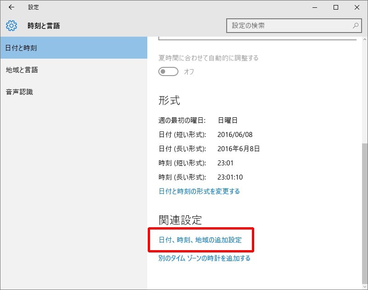Click inside the 設定の検索 search field

tap(284, 26)
